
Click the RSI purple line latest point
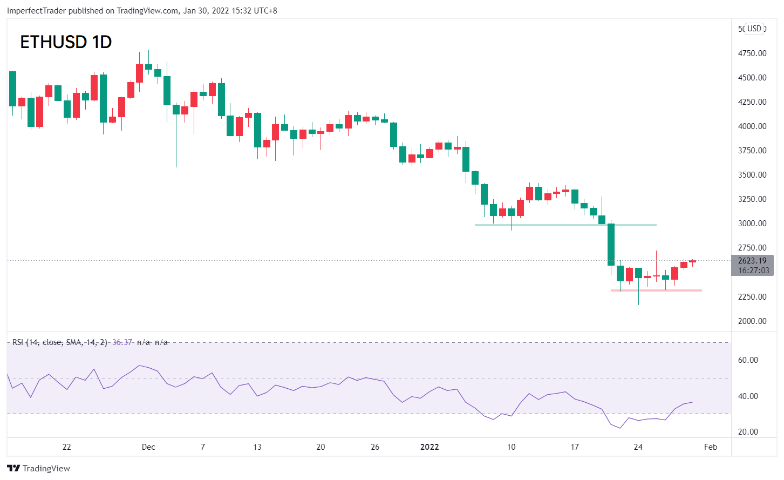[692, 402]
